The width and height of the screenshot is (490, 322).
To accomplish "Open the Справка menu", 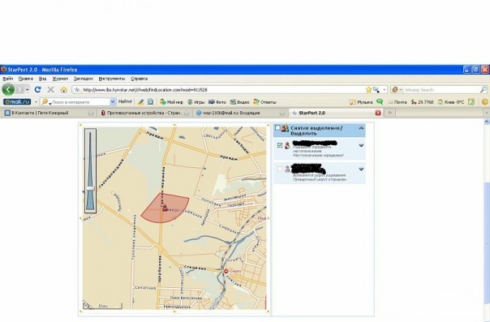I will 139,79.
